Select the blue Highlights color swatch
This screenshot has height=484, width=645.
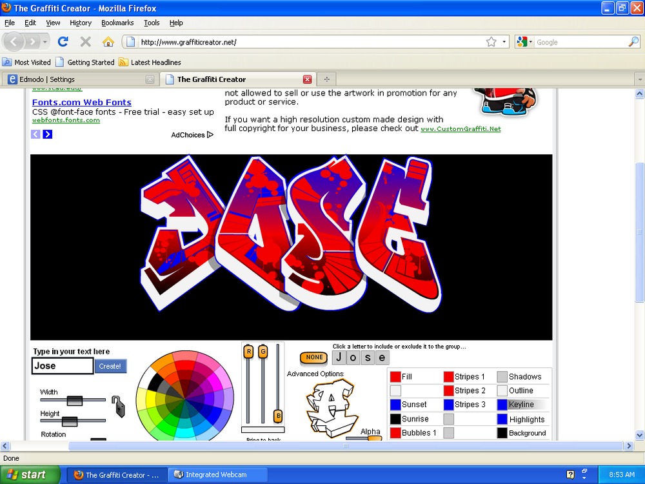tap(502, 419)
